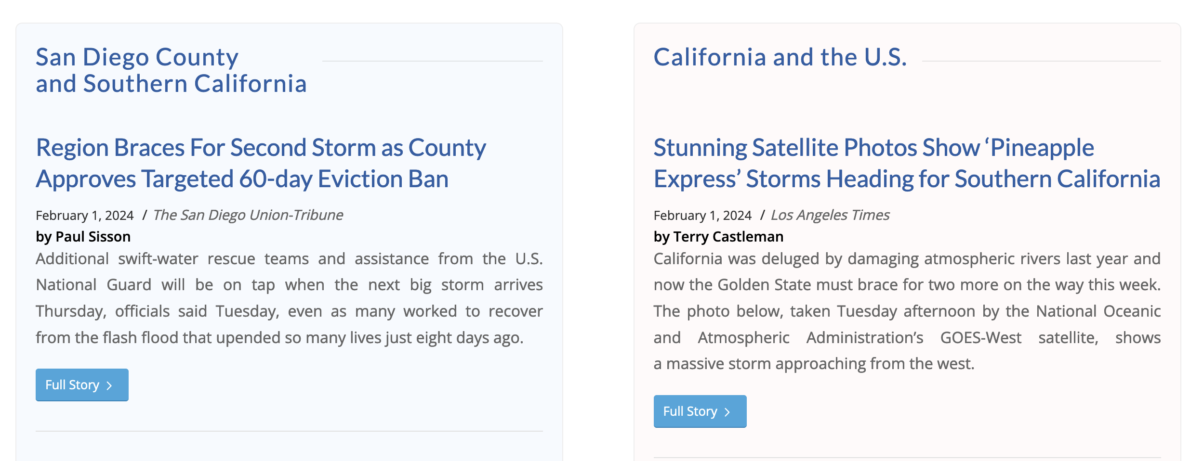Click Los Angeles Times source name
The height and width of the screenshot is (461, 1190).
pos(830,215)
